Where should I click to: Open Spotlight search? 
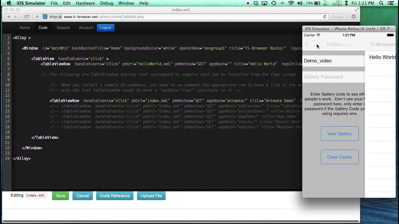[x=381, y=3]
